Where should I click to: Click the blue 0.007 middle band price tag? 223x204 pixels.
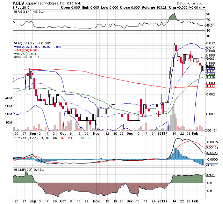click(x=210, y=57)
